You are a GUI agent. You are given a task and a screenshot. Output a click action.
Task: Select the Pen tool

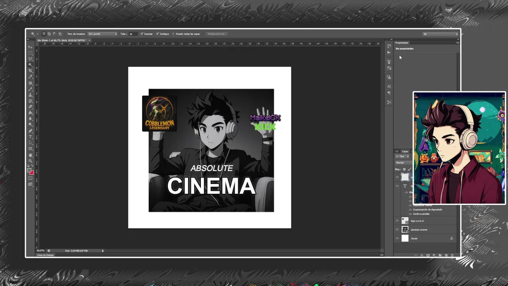tap(30, 131)
